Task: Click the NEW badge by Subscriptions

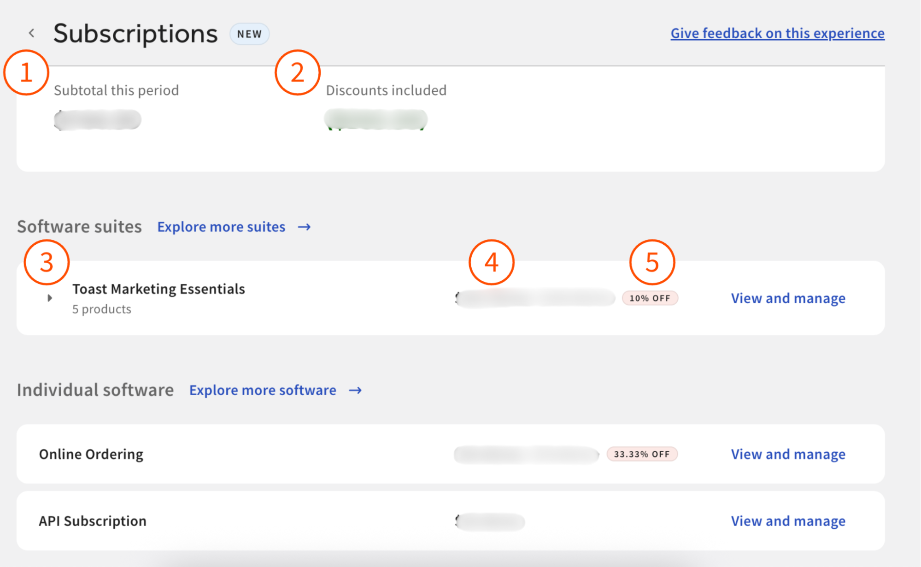Action: coord(249,34)
